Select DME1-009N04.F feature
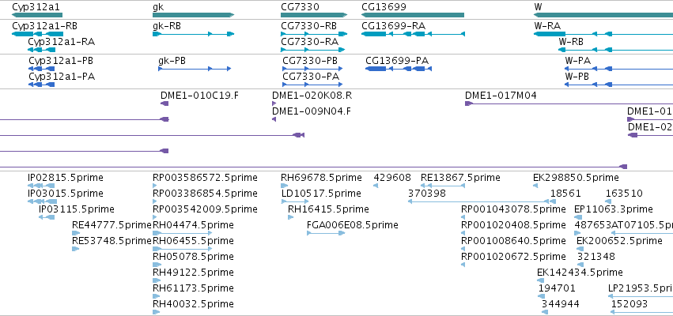 (x=274, y=119)
